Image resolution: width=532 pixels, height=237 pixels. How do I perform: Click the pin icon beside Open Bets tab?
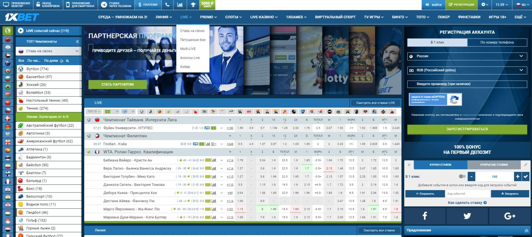click(525, 165)
